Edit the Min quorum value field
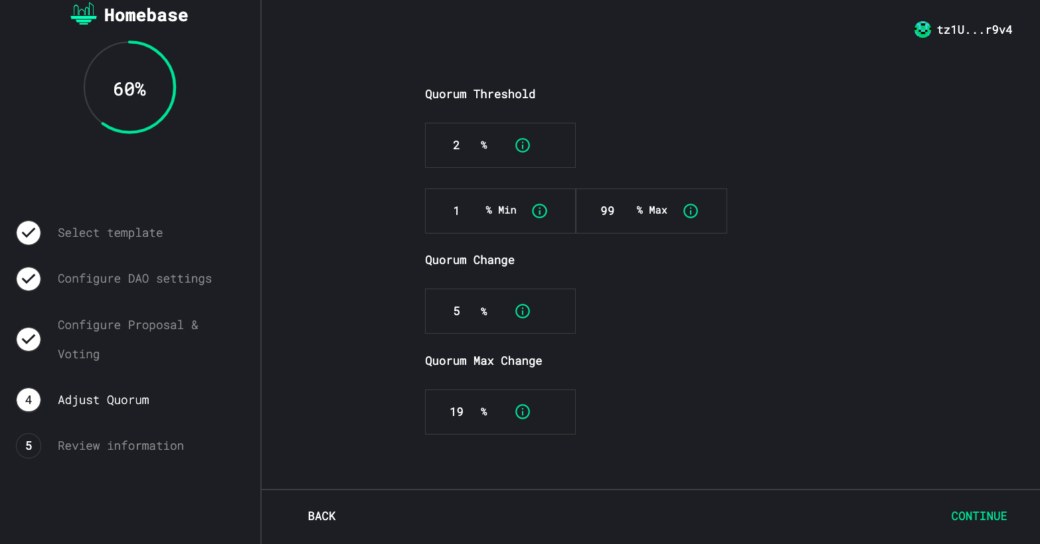 (456, 211)
